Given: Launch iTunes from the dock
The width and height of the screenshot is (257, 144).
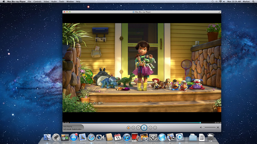Looking at the screenshot, I should click(x=126, y=137).
